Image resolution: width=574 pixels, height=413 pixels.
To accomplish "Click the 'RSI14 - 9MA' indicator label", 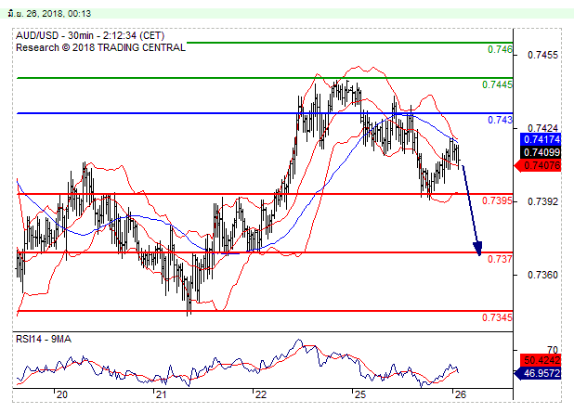I will [x=44, y=339].
